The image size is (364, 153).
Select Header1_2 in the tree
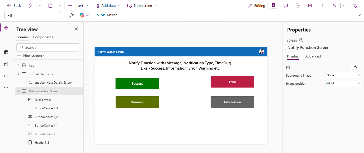click(x=42, y=143)
